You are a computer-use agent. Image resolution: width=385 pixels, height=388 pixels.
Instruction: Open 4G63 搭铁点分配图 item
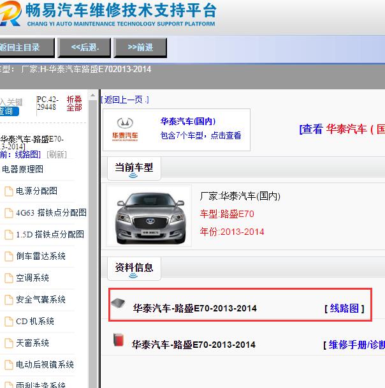click(x=51, y=213)
